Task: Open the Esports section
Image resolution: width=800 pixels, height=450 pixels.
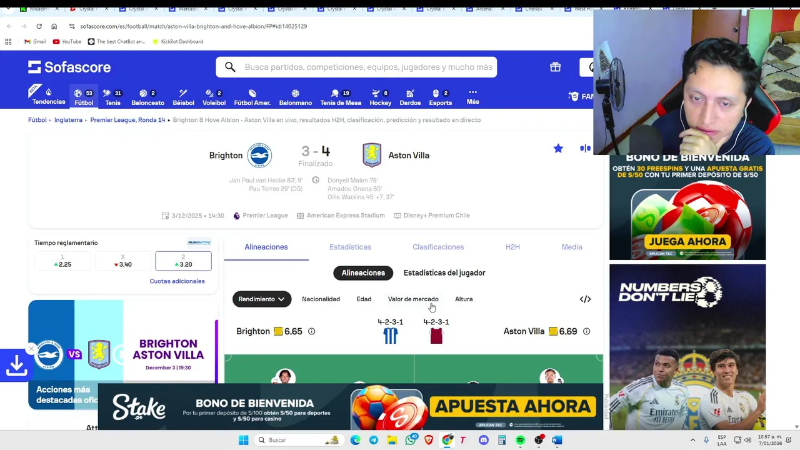Action: pos(440,97)
